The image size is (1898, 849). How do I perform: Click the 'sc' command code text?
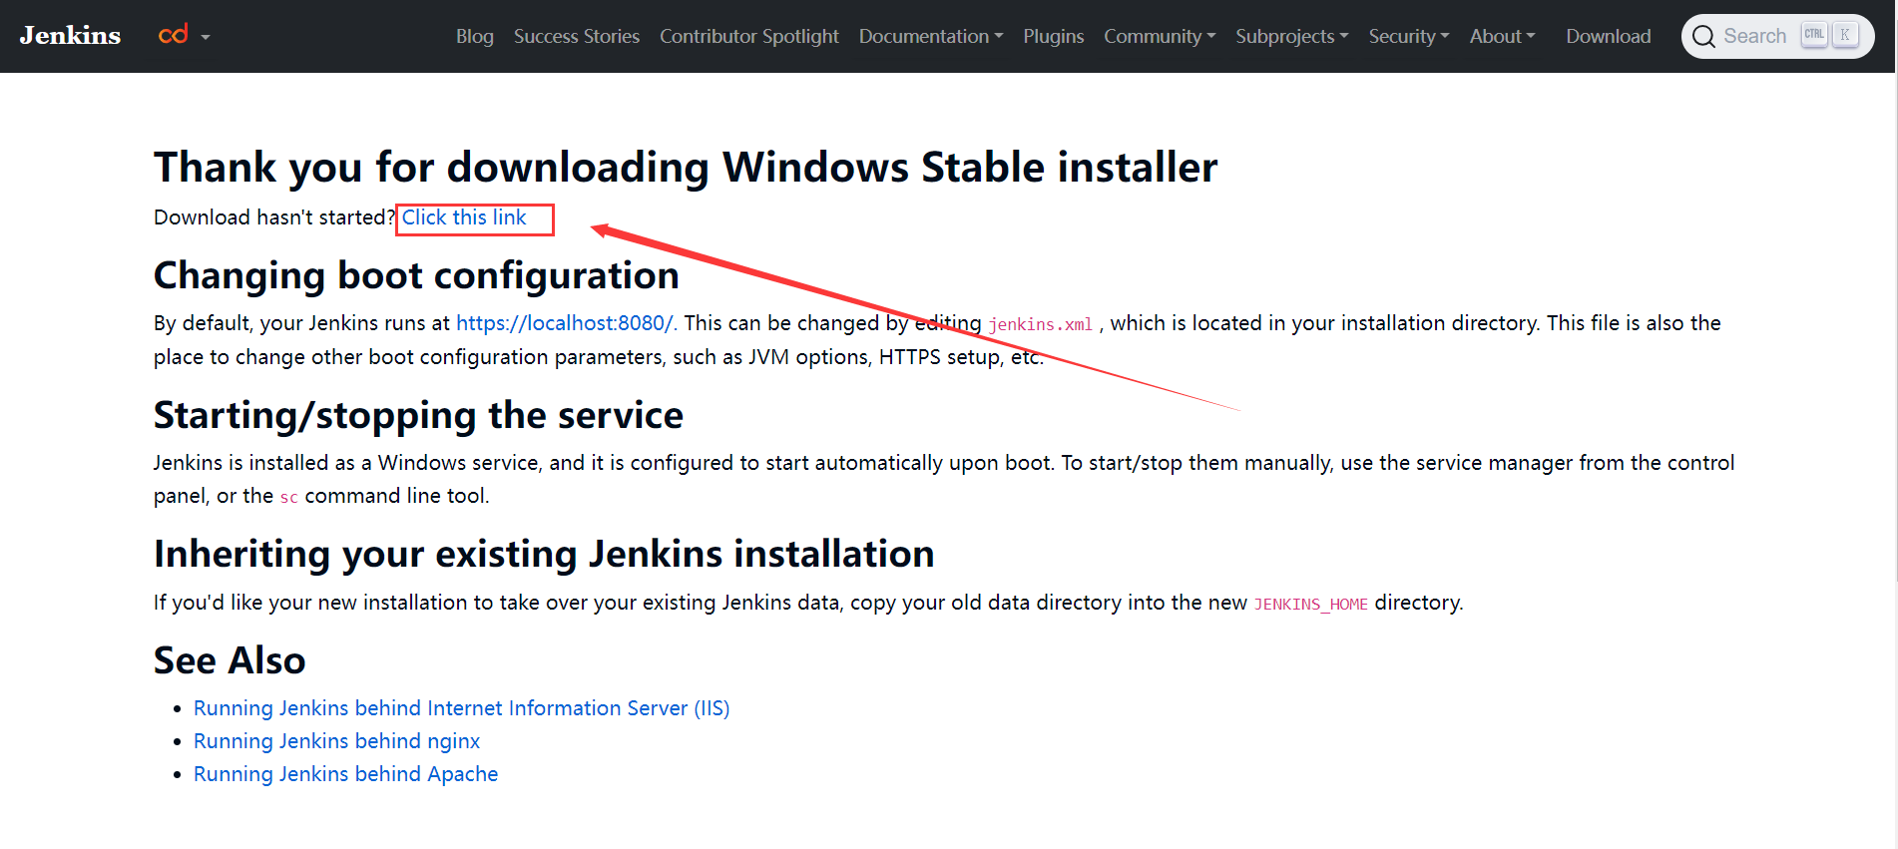(x=288, y=497)
